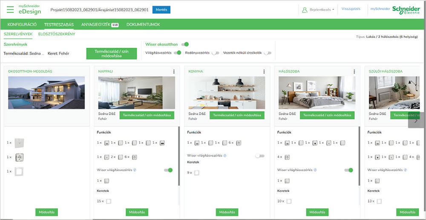Enable Vezeték nélküli érzékelők toggle
Image resolution: width=426 pixels, height=220 pixels.
click(268, 53)
